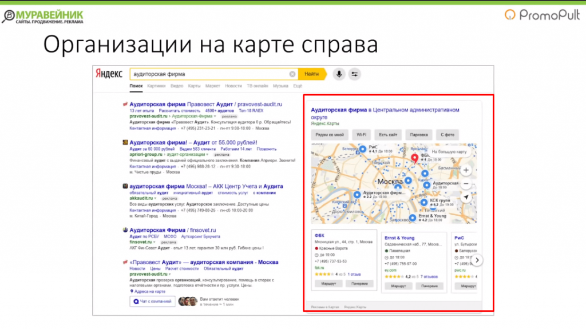Image resolution: width=586 pixels, height=330 pixels.
Task: Expand the Ещё menu
Action: point(298,86)
